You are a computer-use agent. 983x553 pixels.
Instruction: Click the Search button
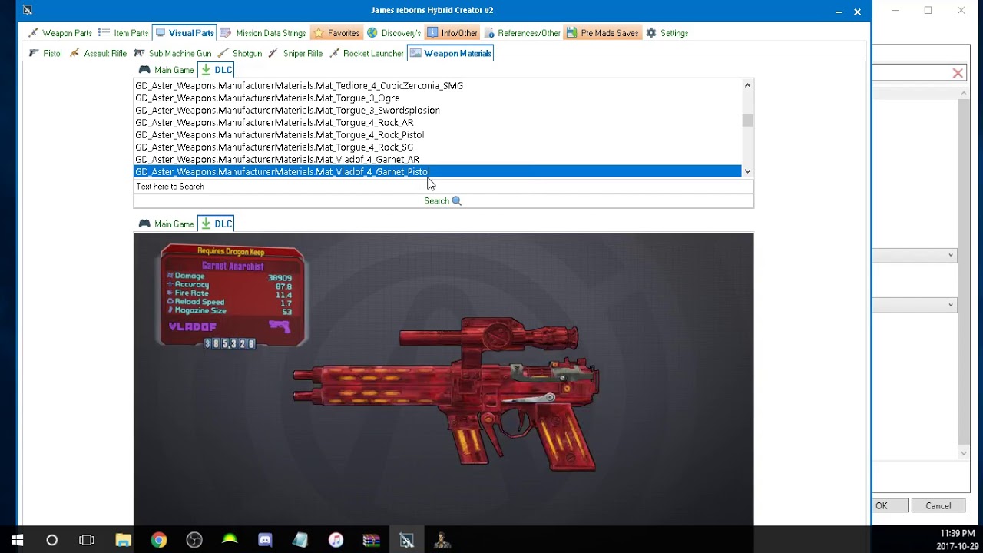point(443,200)
